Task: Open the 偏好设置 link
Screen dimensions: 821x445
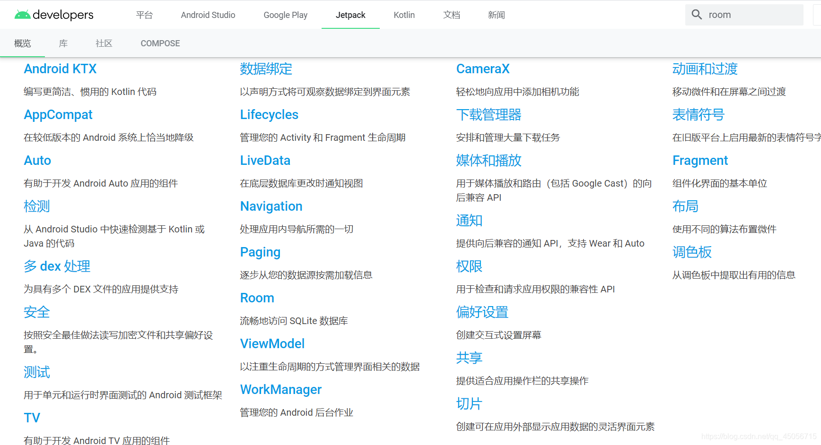Action: point(482,312)
